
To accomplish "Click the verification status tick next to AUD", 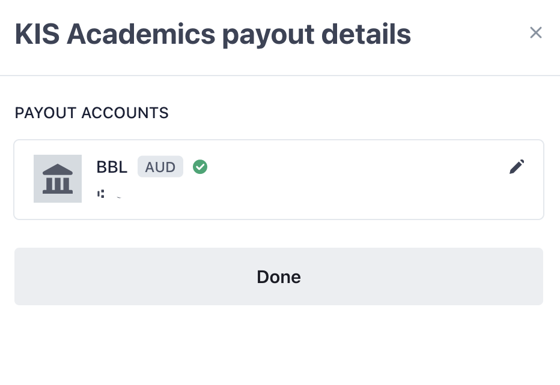I will (200, 167).
